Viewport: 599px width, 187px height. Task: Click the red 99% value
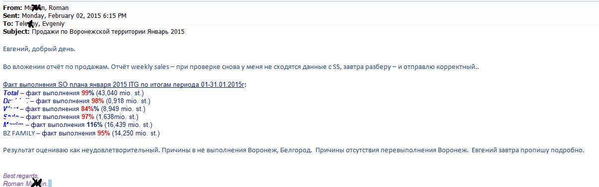coord(88,93)
